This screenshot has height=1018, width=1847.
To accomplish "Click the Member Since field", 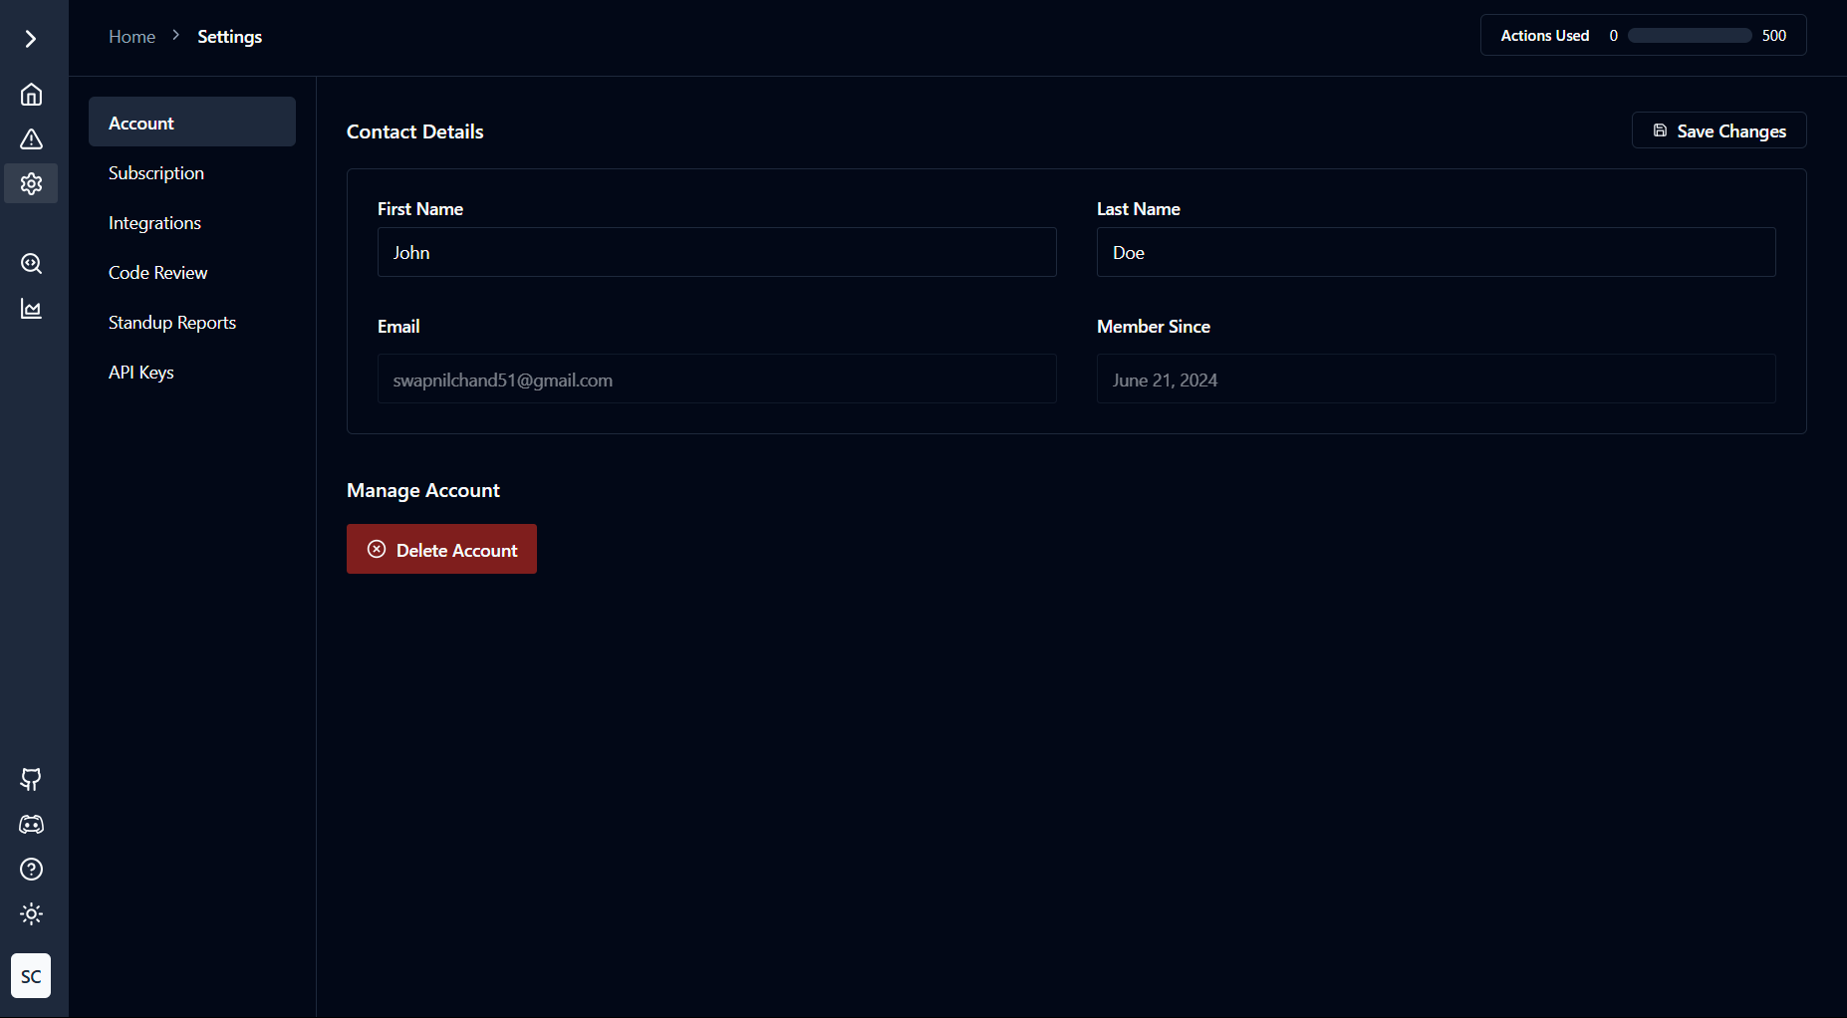I will [x=1436, y=379].
